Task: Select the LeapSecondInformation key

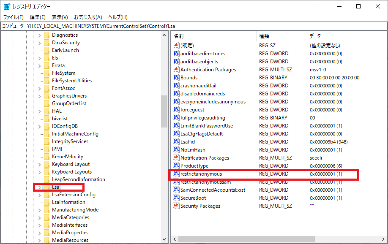Action: tap(79, 179)
